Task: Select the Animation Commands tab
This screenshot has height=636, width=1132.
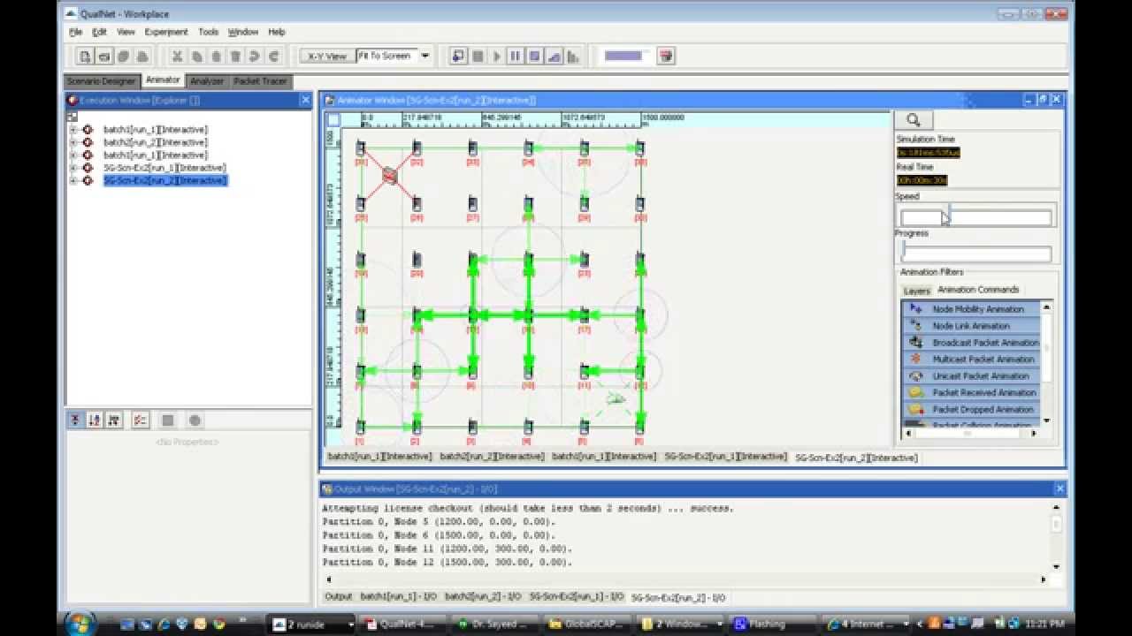Action: click(x=978, y=290)
